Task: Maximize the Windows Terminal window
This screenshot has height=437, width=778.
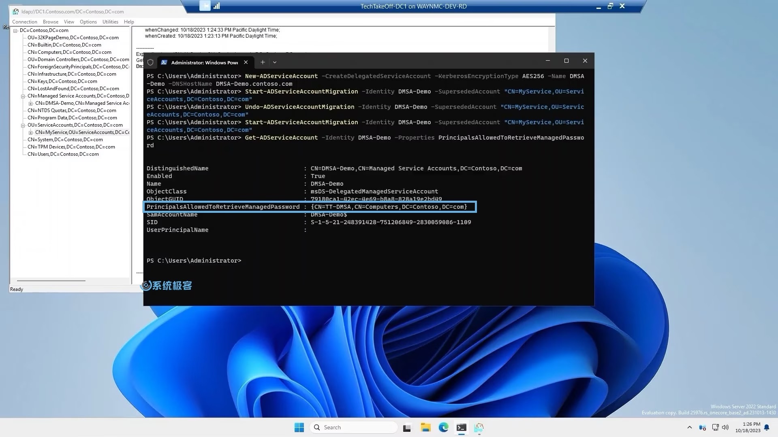Action: coord(566,61)
